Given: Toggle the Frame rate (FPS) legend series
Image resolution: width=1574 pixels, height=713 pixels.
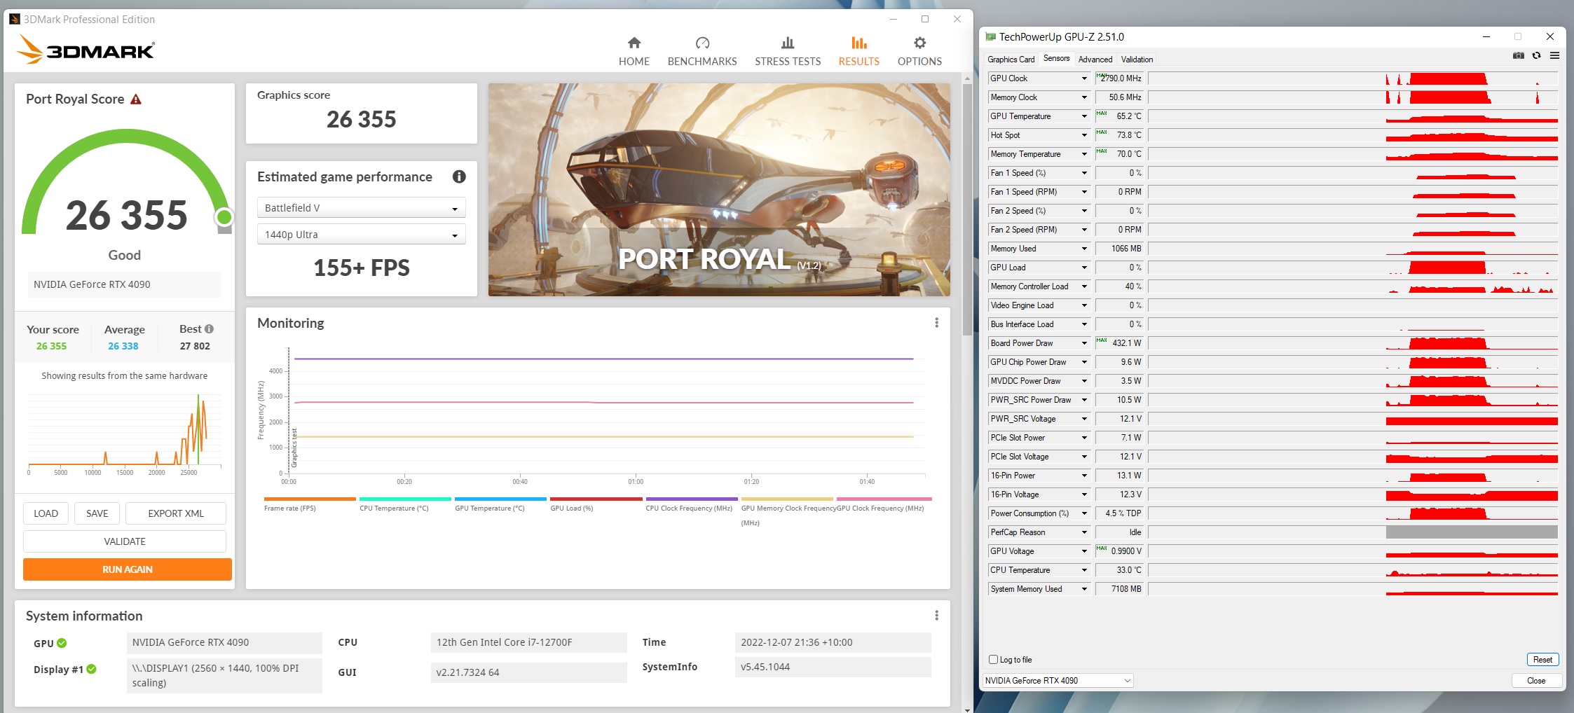Looking at the screenshot, I should tap(309, 504).
